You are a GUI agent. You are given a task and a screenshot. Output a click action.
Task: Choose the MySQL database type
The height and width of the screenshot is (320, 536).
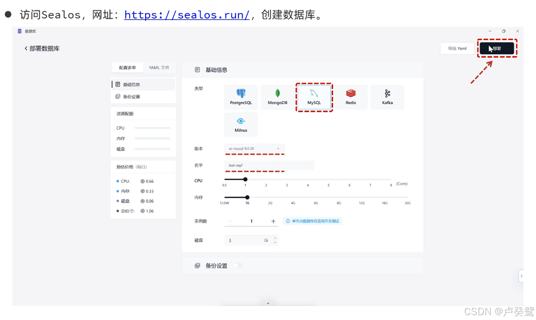pos(314,97)
